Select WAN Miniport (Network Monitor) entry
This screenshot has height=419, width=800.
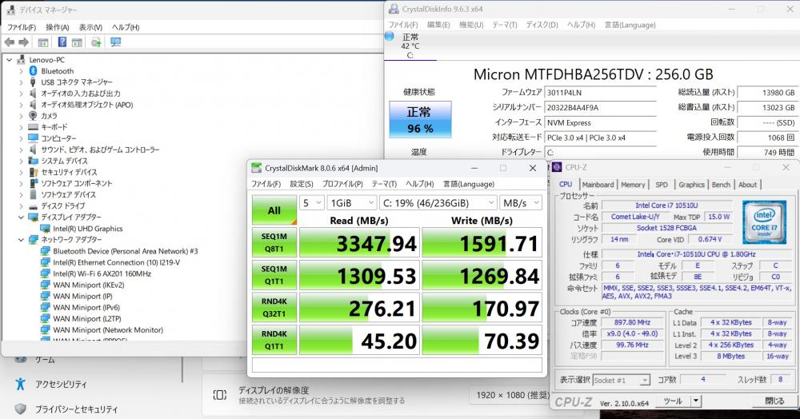[108, 329]
